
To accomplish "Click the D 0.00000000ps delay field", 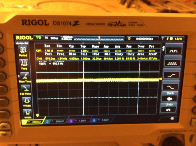I will pyautogui.click(x=143, y=39).
